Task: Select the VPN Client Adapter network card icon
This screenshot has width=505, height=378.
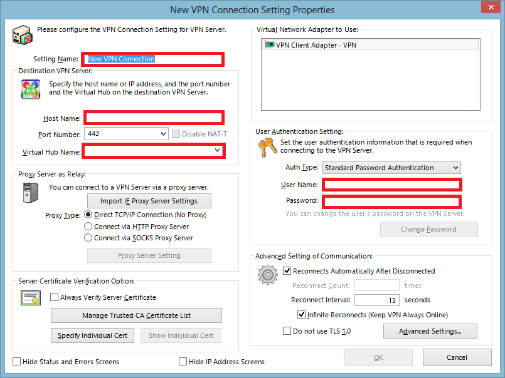Action: pos(269,44)
